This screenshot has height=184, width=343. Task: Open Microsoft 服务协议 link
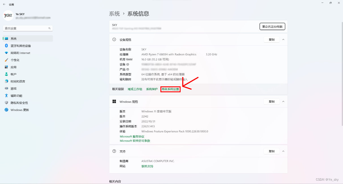(x=132, y=137)
